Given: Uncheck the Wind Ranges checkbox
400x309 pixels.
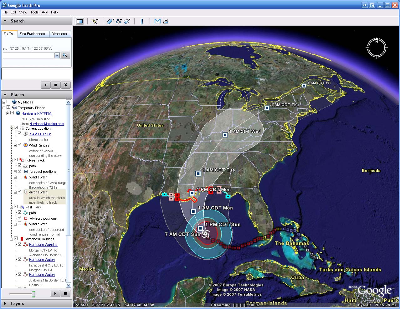Looking at the screenshot, I should coord(20,145).
